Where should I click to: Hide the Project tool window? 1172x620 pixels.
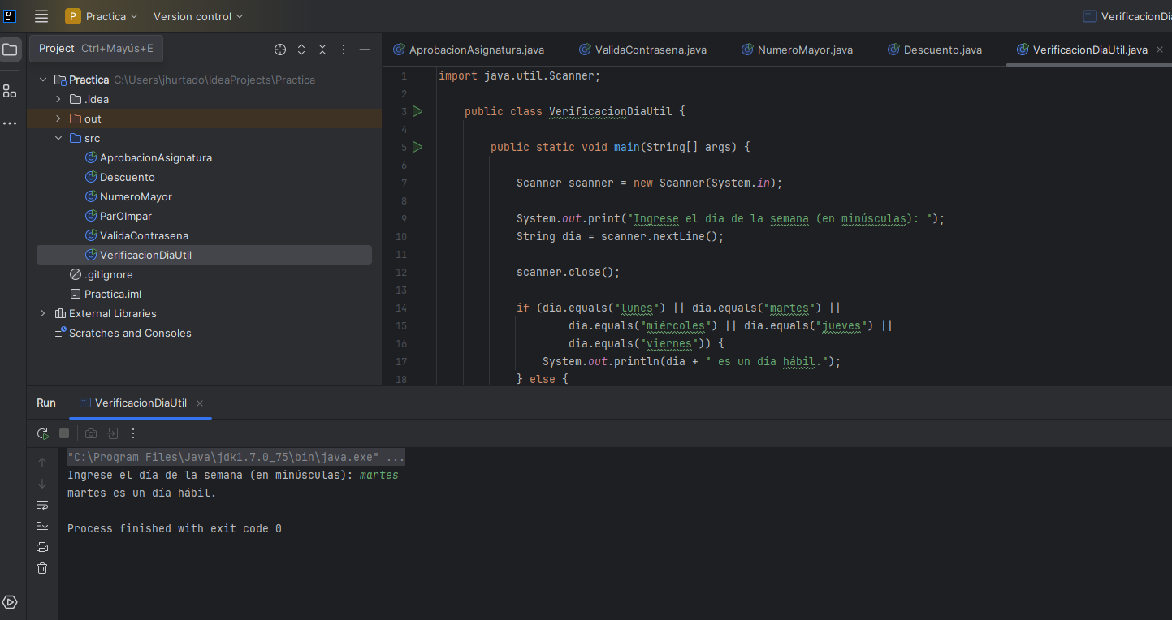click(x=365, y=50)
